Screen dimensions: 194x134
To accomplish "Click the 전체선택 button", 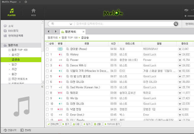I will (53, 124).
